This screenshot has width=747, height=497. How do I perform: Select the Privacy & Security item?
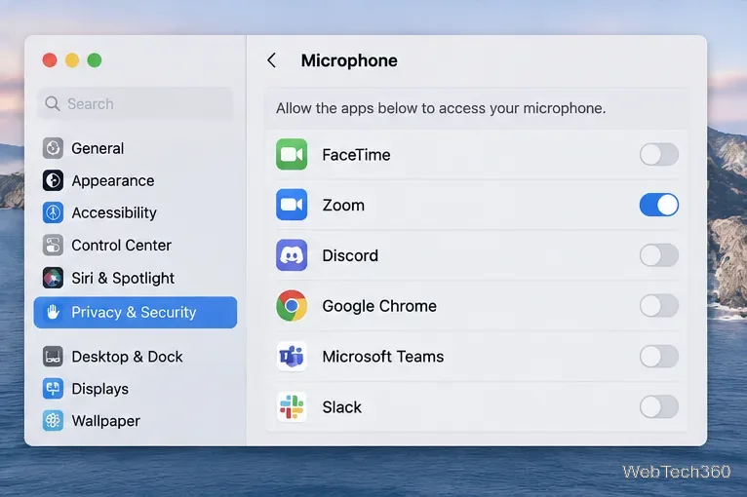click(x=136, y=312)
